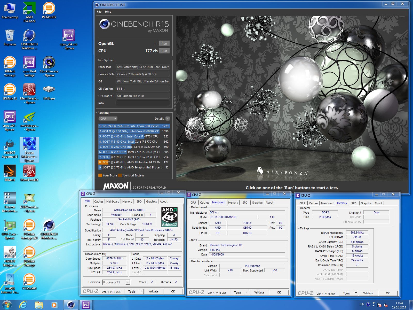Viewport: 413px width, 310px height.
Task: Open Windows Explorer folder on taskbar
Action: pyautogui.click(x=39, y=305)
